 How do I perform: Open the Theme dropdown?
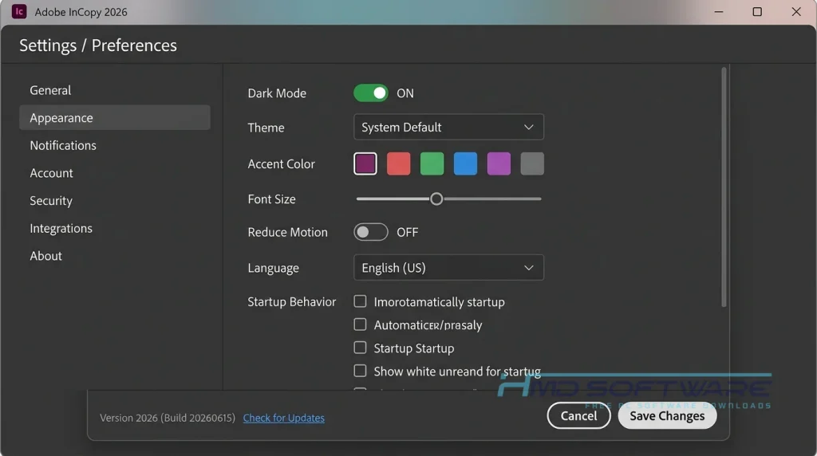pyautogui.click(x=448, y=127)
